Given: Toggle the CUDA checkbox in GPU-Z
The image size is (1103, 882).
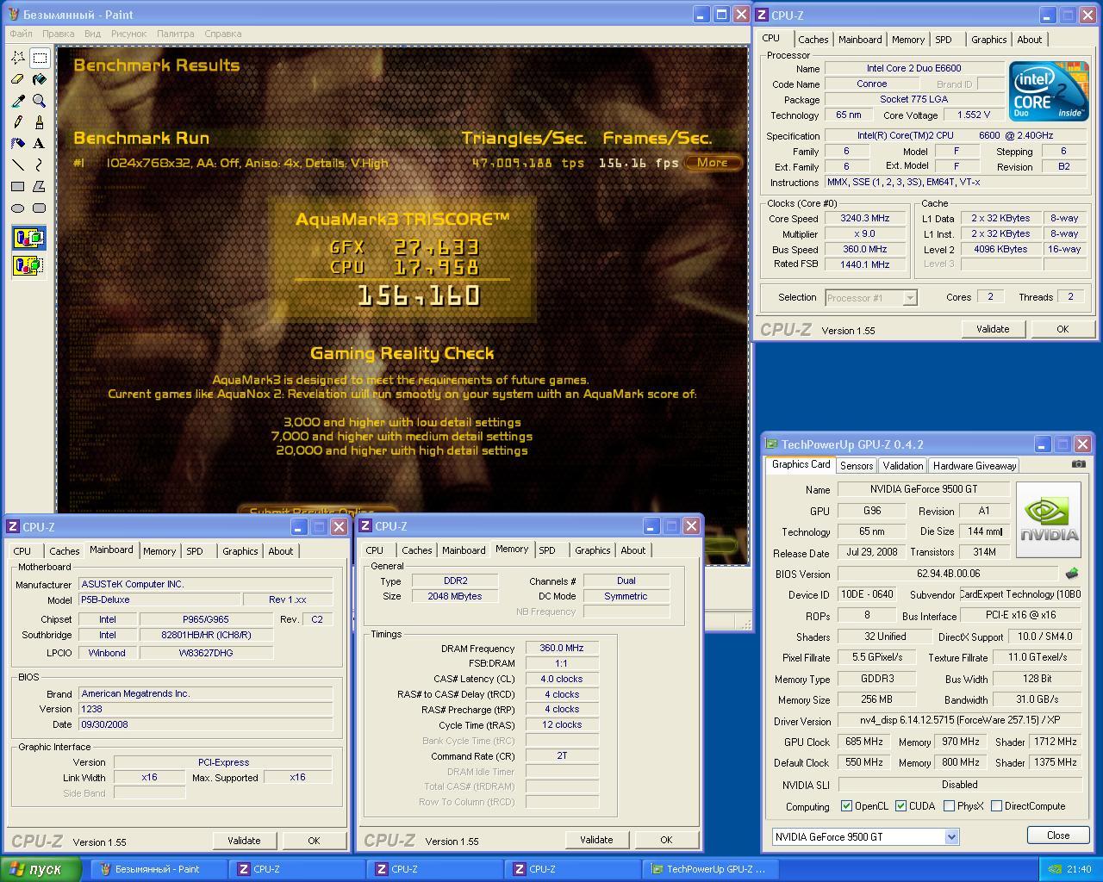Looking at the screenshot, I should click(900, 806).
